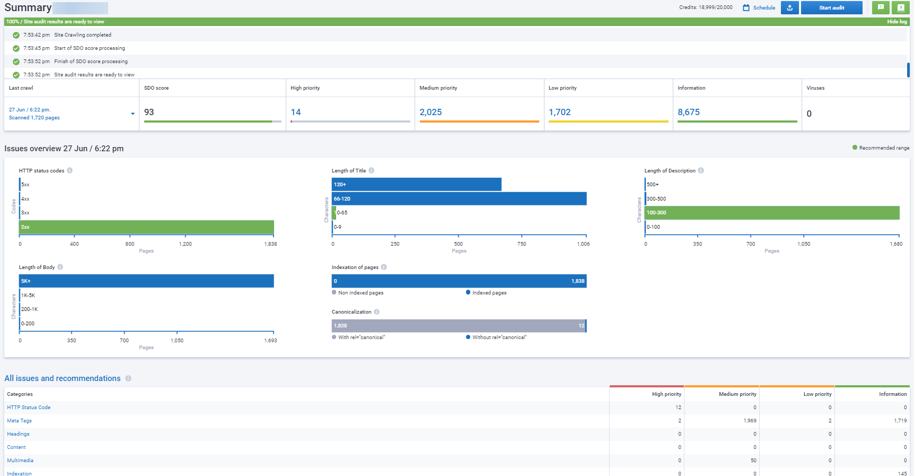Click the Scanned 1,720 pages text
The width and height of the screenshot is (914, 476).
[34, 118]
